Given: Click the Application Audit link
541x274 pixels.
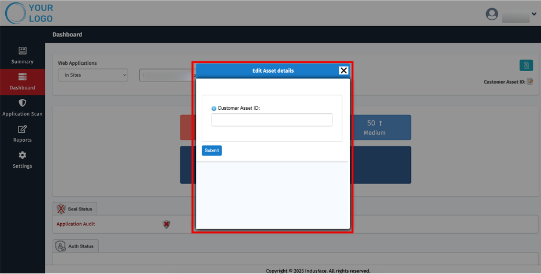Looking at the screenshot, I should 76,224.
